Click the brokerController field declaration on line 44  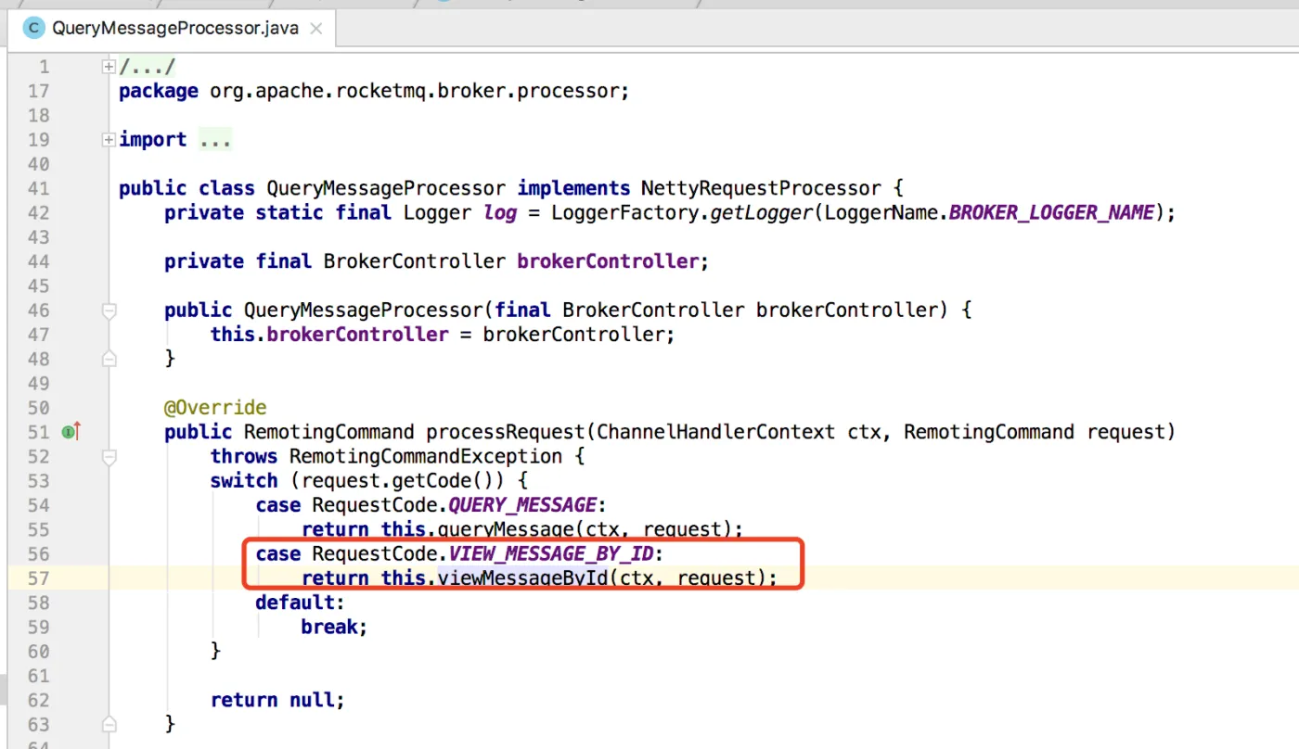tap(608, 261)
